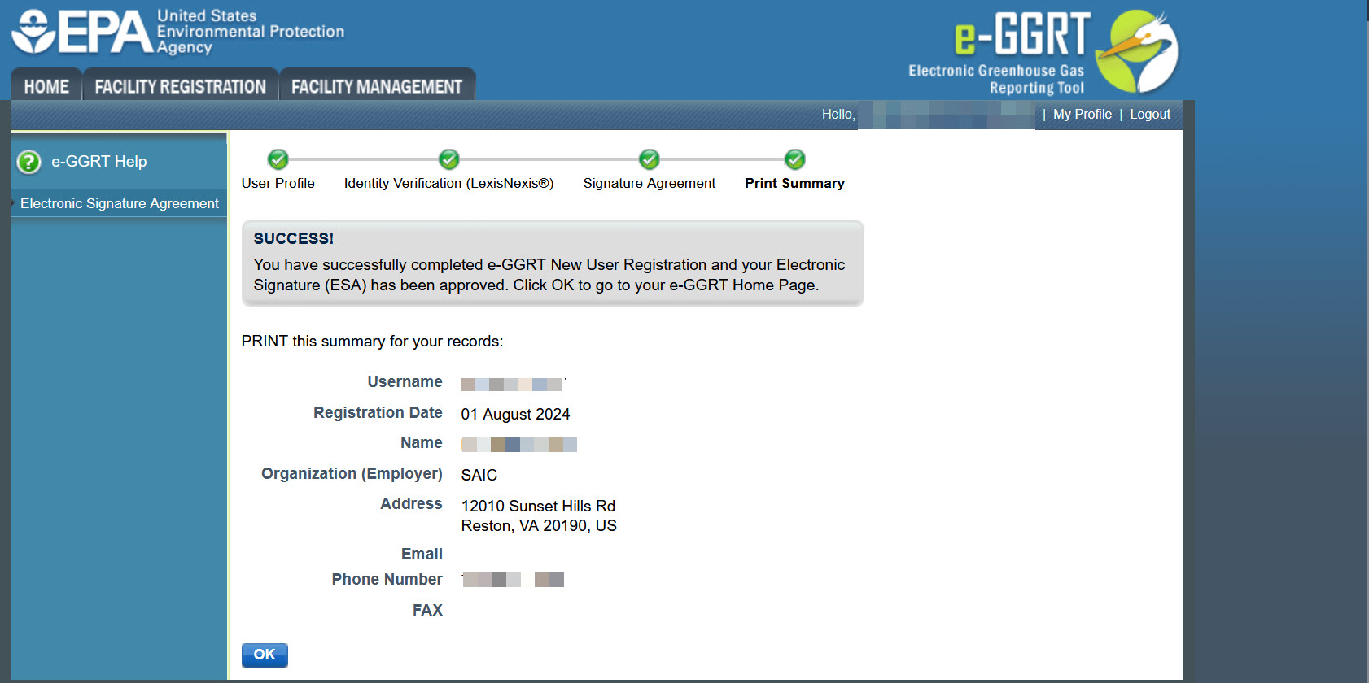Click the User Profile step checkmark
This screenshot has height=683, width=1369.
pos(278,159)
